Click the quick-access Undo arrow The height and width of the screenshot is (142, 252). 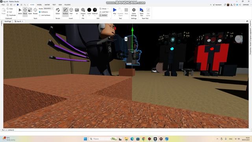24,5
